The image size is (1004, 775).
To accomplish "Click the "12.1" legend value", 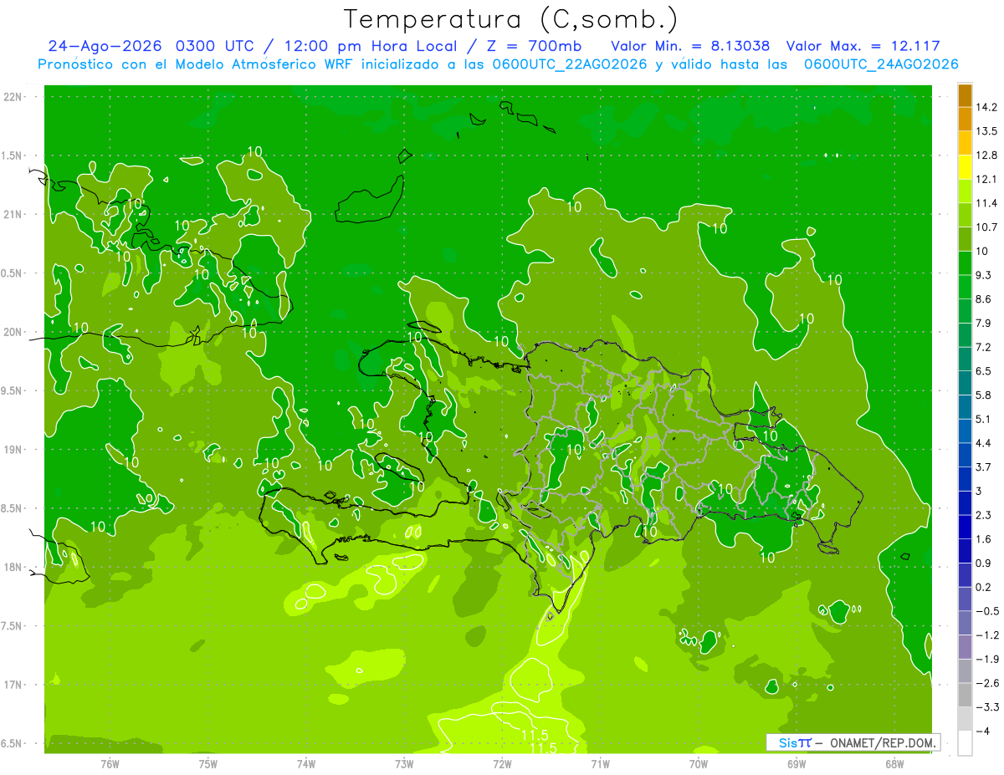I will (x=986, y=179).
